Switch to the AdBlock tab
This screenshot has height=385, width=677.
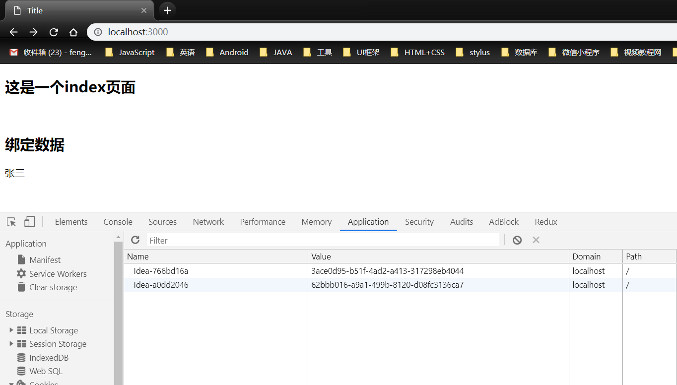click(x=504, y=222)
